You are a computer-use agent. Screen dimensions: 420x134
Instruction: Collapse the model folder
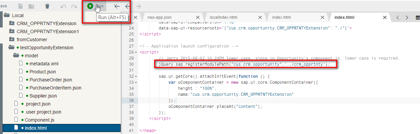(16, 56)
